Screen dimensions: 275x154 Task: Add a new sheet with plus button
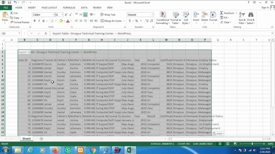pyautogui.click(x=41, y=139)
